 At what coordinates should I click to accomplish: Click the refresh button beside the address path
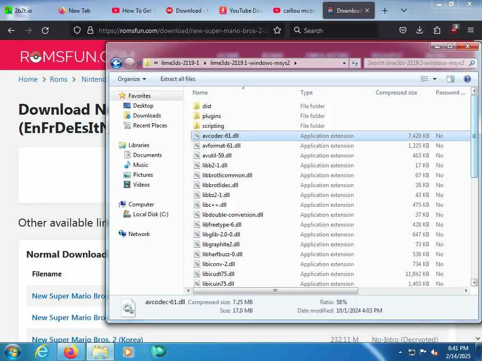[x=355, y=63]
